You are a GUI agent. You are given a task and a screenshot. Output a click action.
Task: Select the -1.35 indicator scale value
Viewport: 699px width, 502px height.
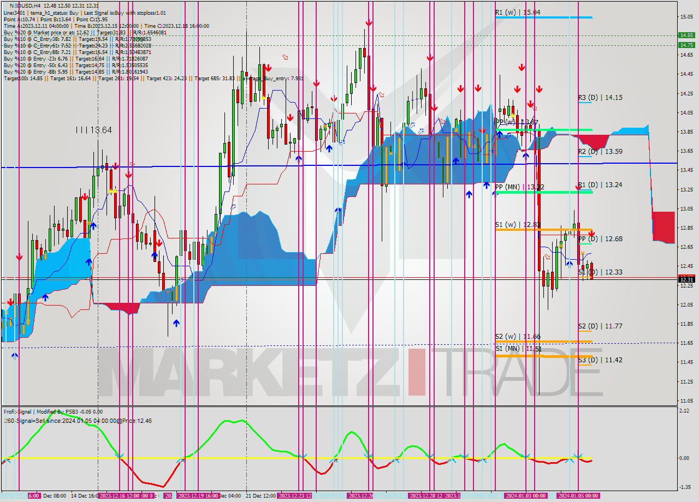click(x=685, y=487)
